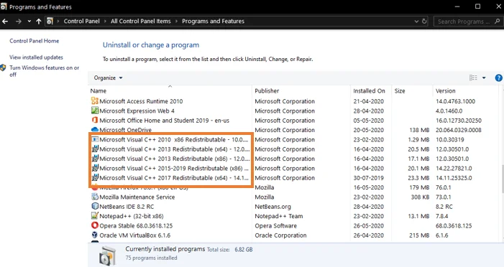504x267 pixels.
Task: Click the Visual C++ 2013 (x64) icon
Action: pyautogui.click(x=95, y=149)
